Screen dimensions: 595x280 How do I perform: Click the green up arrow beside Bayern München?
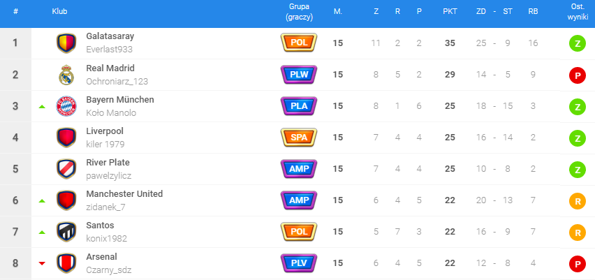[x=42, y=107]
